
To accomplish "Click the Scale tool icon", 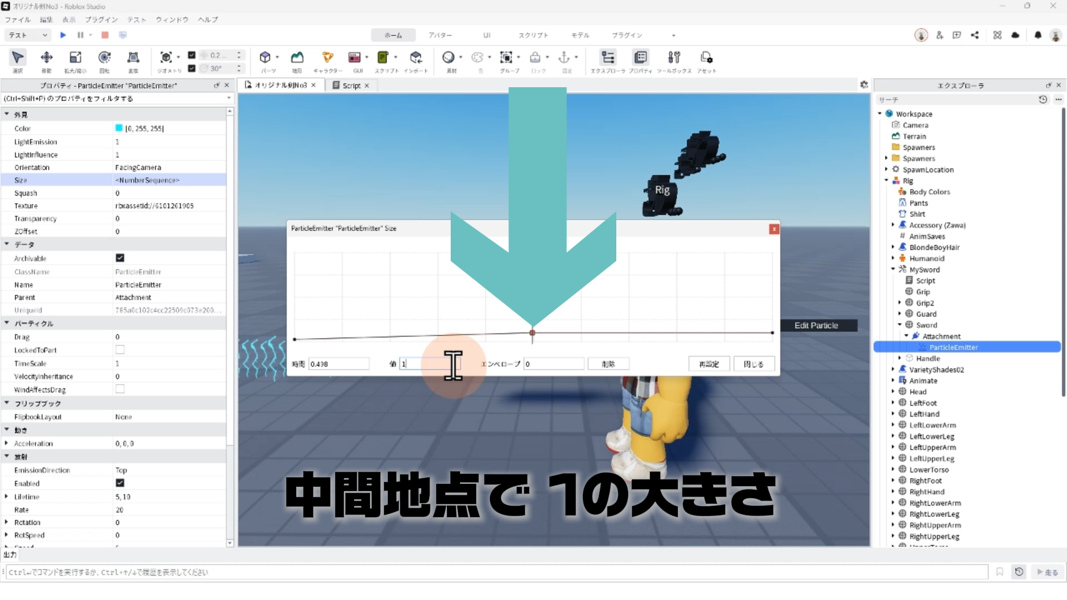I will (x=75, y=58).
